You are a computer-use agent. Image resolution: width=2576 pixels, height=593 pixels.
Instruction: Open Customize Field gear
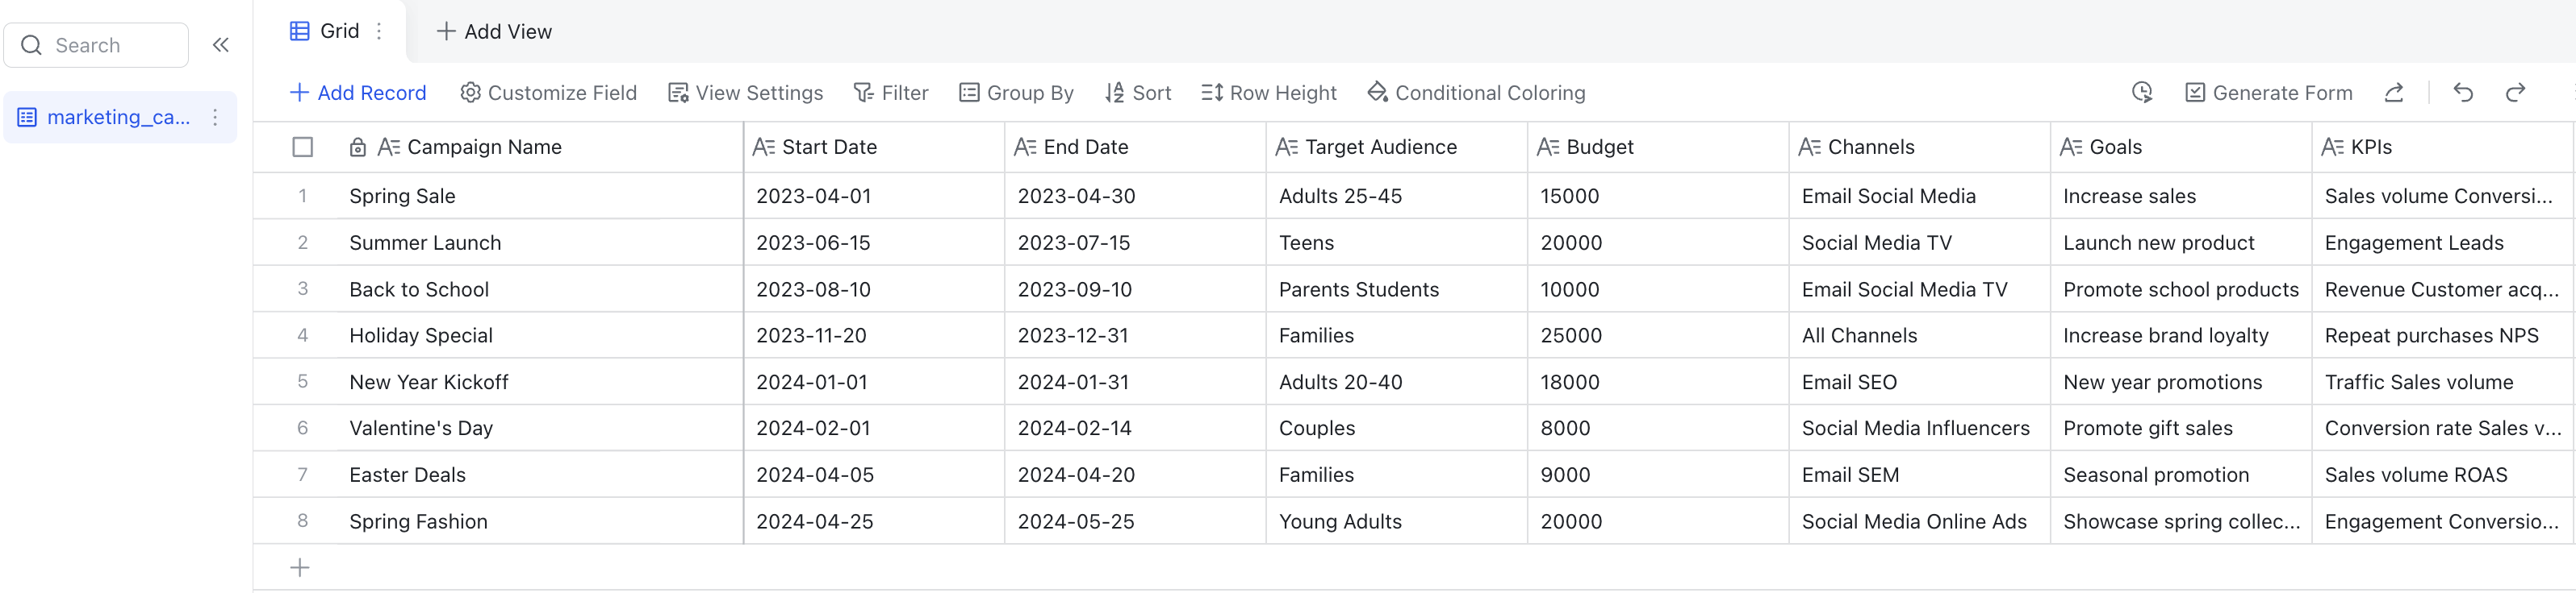tap(548, 93)
